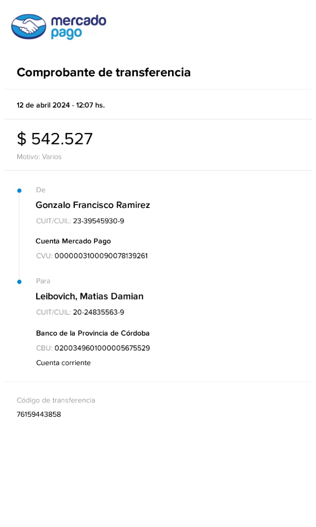Select the transfer code 76159443858
Image resolution: width=316 pixels, height=527 pixels.
coord(39,414)
